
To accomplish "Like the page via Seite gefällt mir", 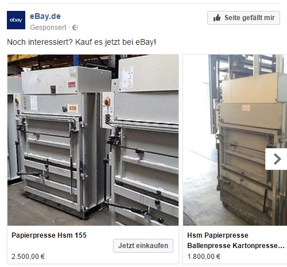I will point(243,18).
